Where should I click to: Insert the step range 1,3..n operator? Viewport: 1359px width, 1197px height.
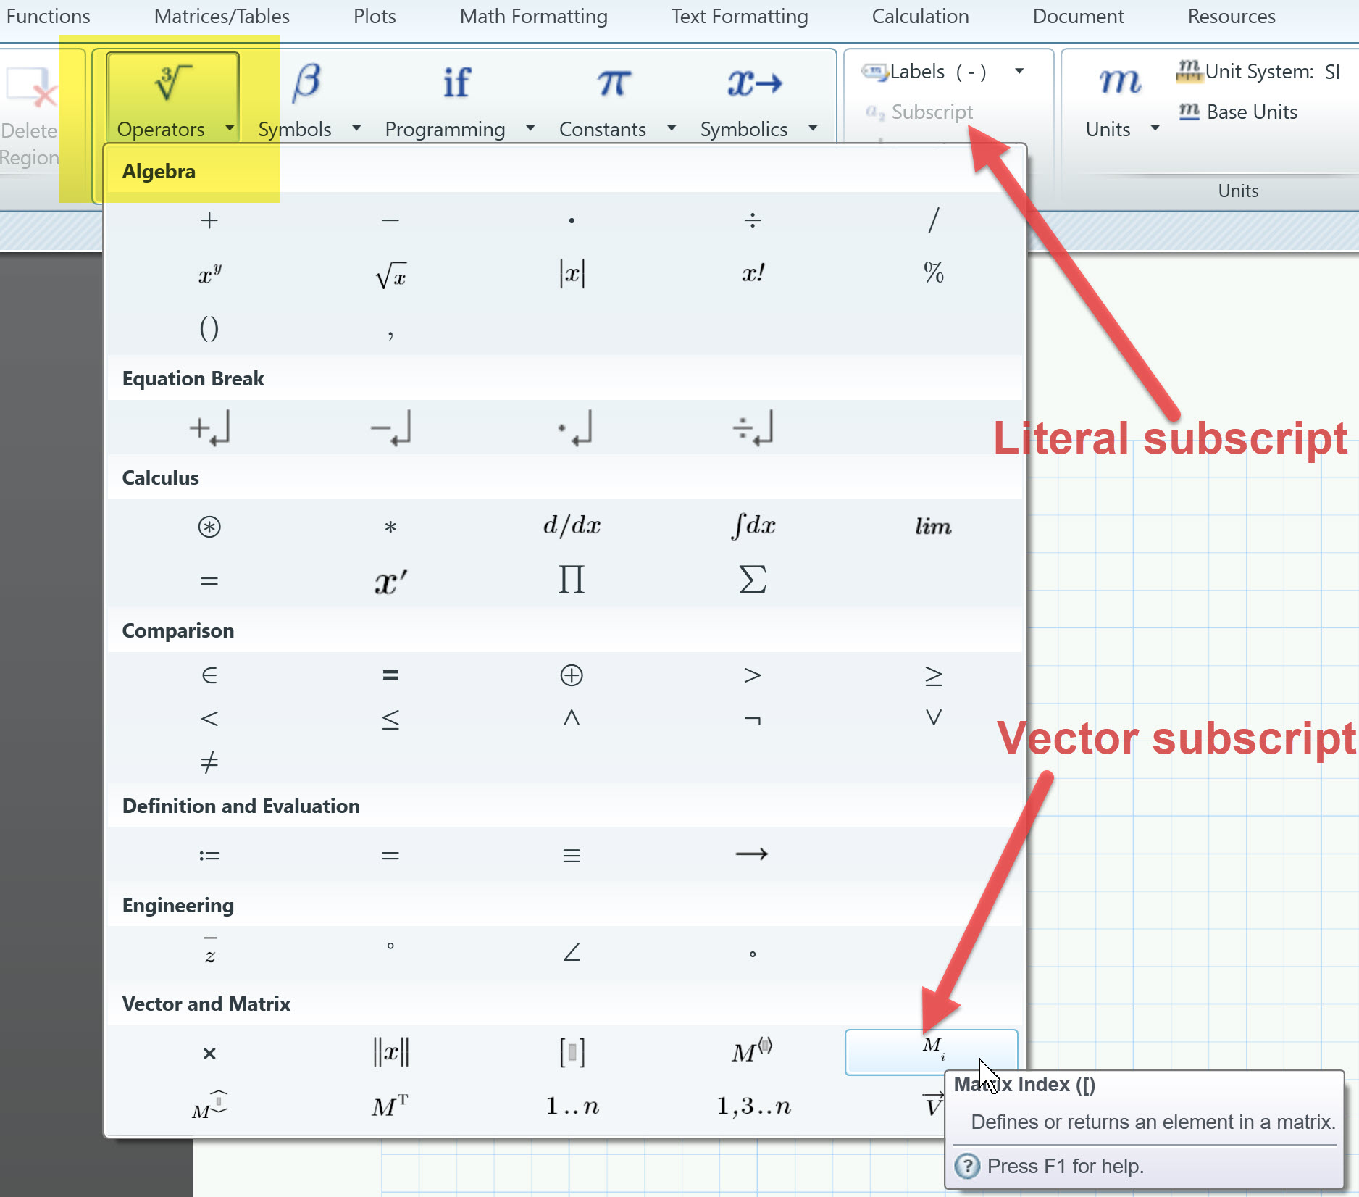pyautogui.click(x=753, y=1106)
